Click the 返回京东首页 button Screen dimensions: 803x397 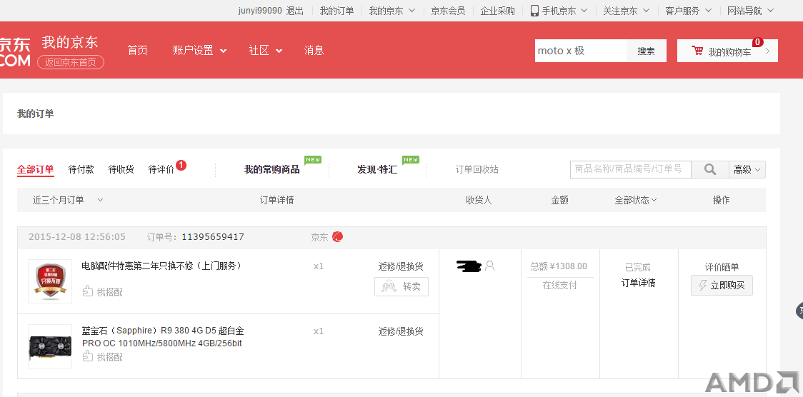coord(71,62)
